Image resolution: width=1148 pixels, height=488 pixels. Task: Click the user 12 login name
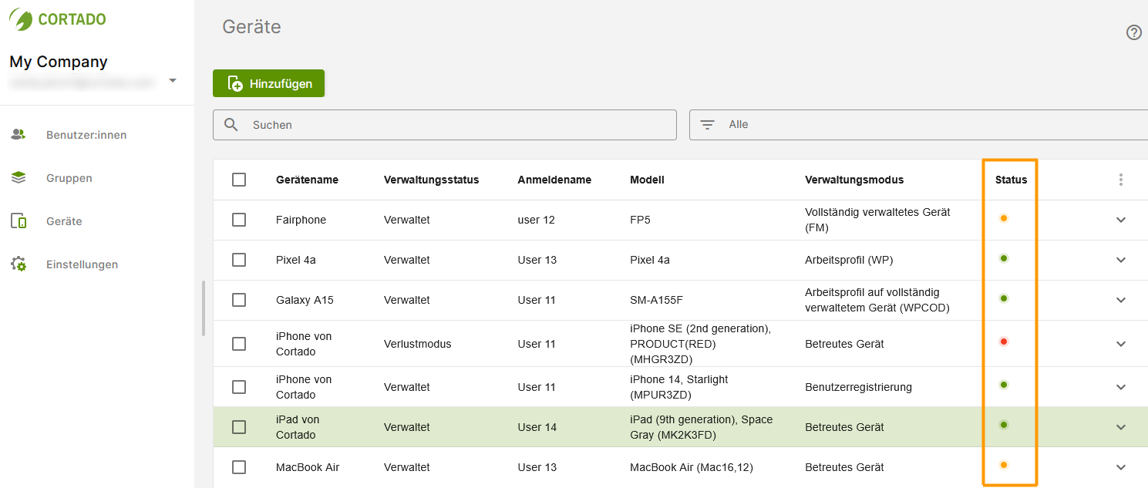pyautogui.click(x=536, y=220)
